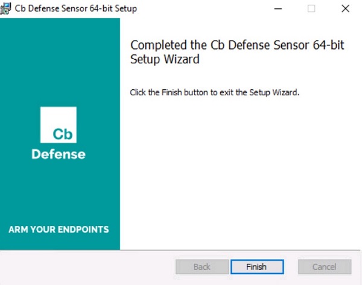Image resolution: width=362 pixels, height=285 pixels.
Task: Click the teal banner area above the logo
Action: pyautogui.click(x=59, y=60)
